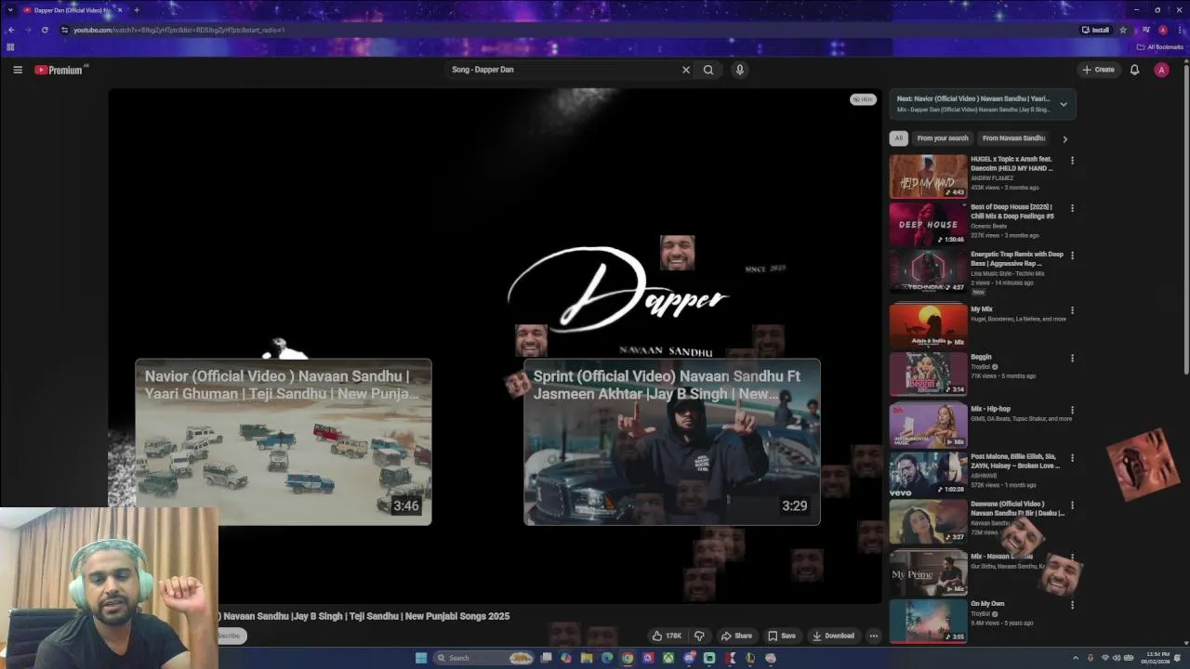Open All Bookmarks folder

click(1160, 47)
